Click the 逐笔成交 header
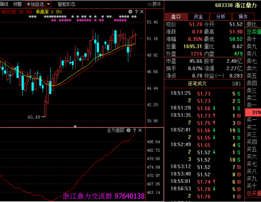The image size is (261, 202). [197, 83]
